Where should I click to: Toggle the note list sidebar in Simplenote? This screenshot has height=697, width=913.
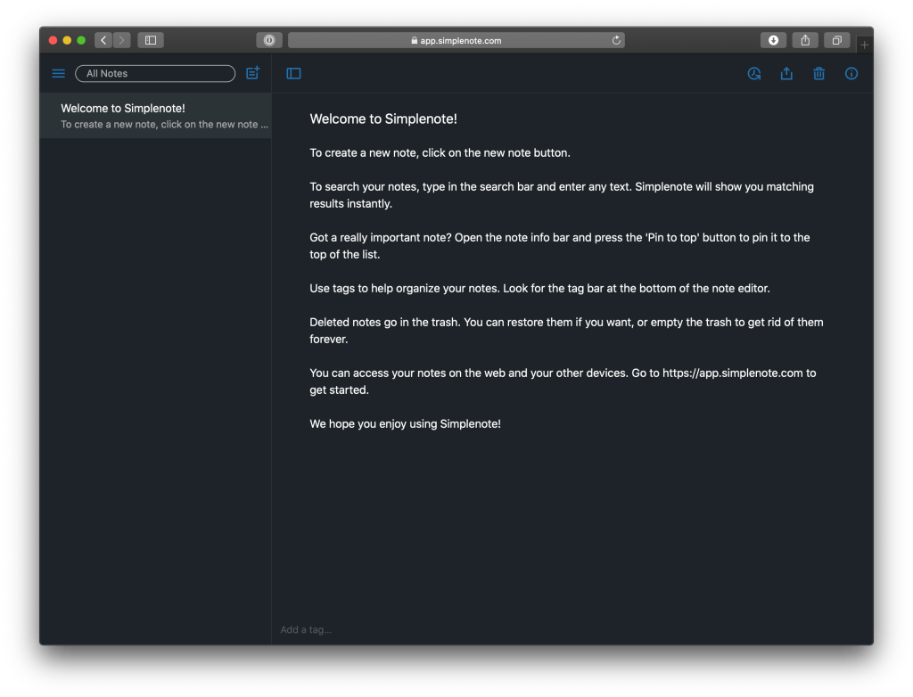293,73
